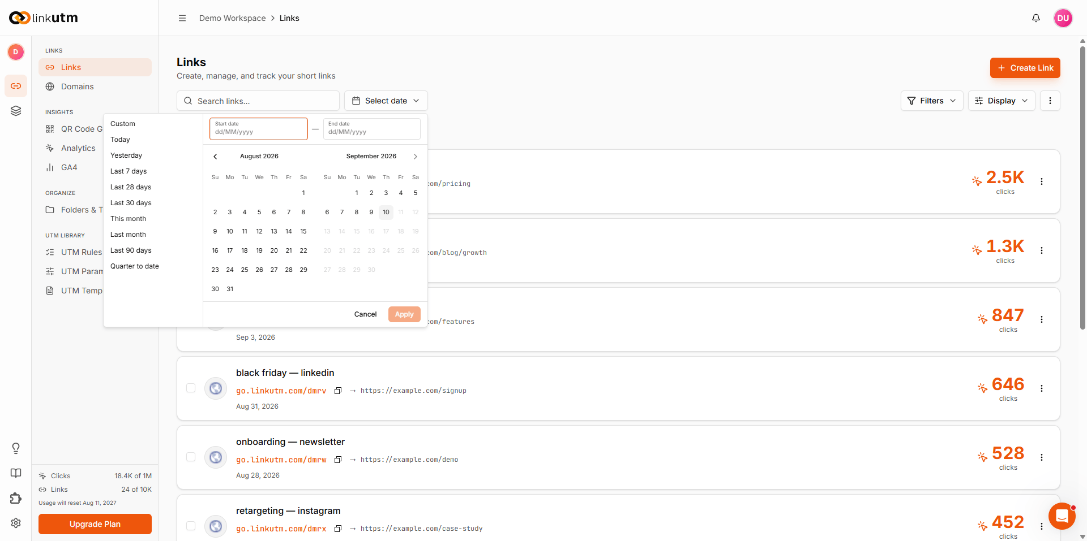The height and width of the screenshot is (541, 1087).
Task: Choose the This month preset
Action: point(128,219)
